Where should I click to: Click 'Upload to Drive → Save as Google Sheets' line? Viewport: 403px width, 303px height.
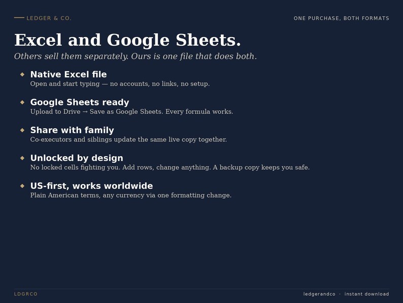[131, 112]
